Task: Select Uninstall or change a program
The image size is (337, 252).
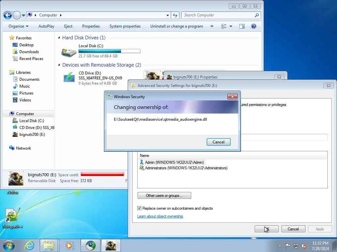Action: point(176,26)
